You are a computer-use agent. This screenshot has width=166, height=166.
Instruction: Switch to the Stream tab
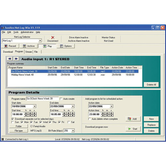(29, 52)
